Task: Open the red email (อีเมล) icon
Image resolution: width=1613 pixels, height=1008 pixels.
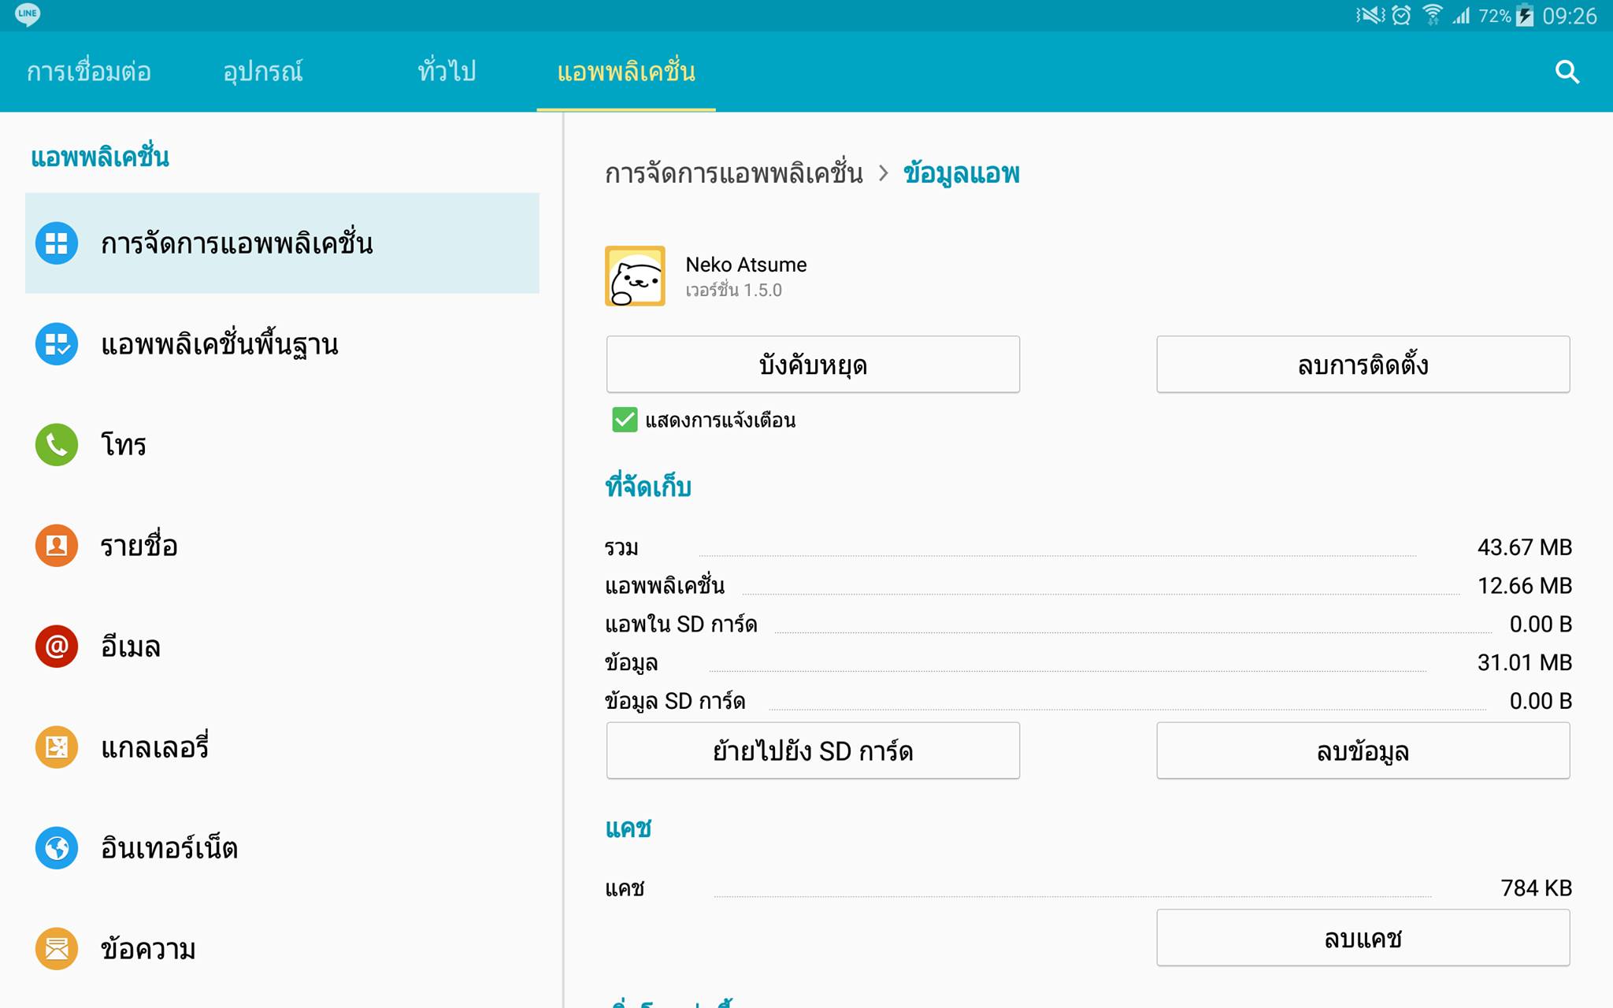Action: pos(57,647)
